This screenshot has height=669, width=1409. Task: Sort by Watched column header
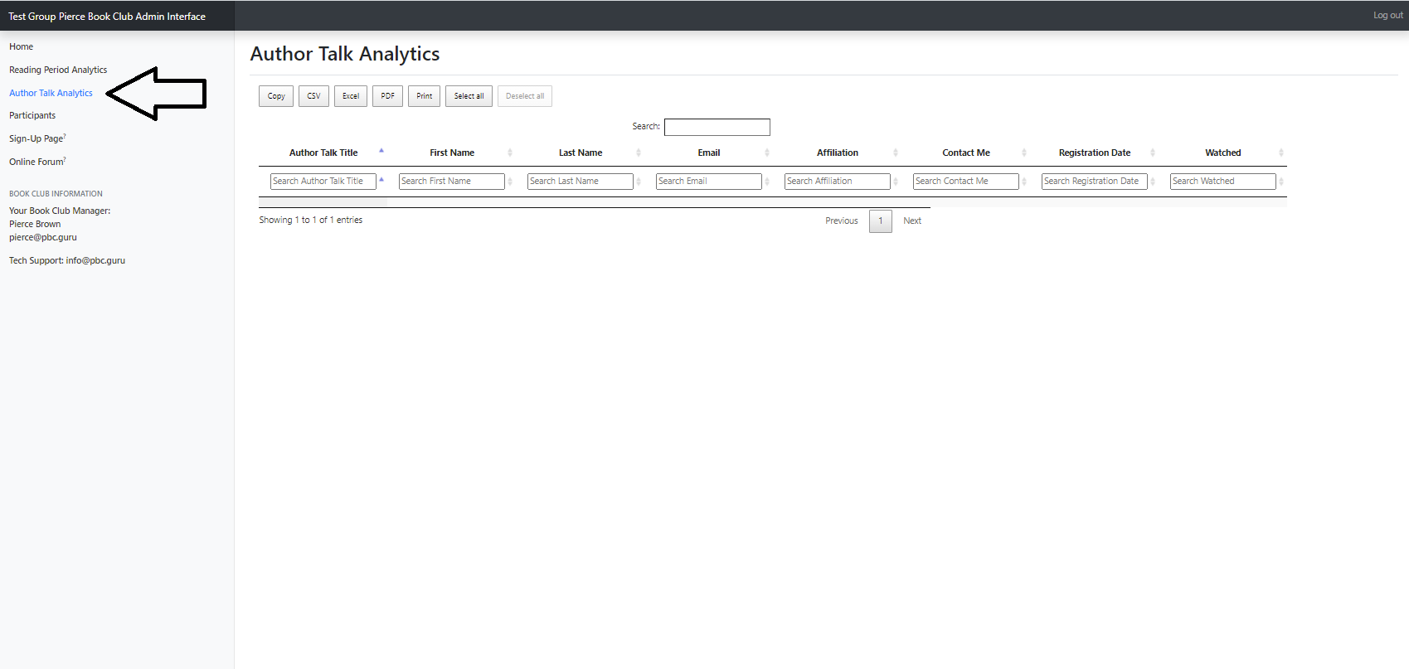click(x=1222, y=153)
